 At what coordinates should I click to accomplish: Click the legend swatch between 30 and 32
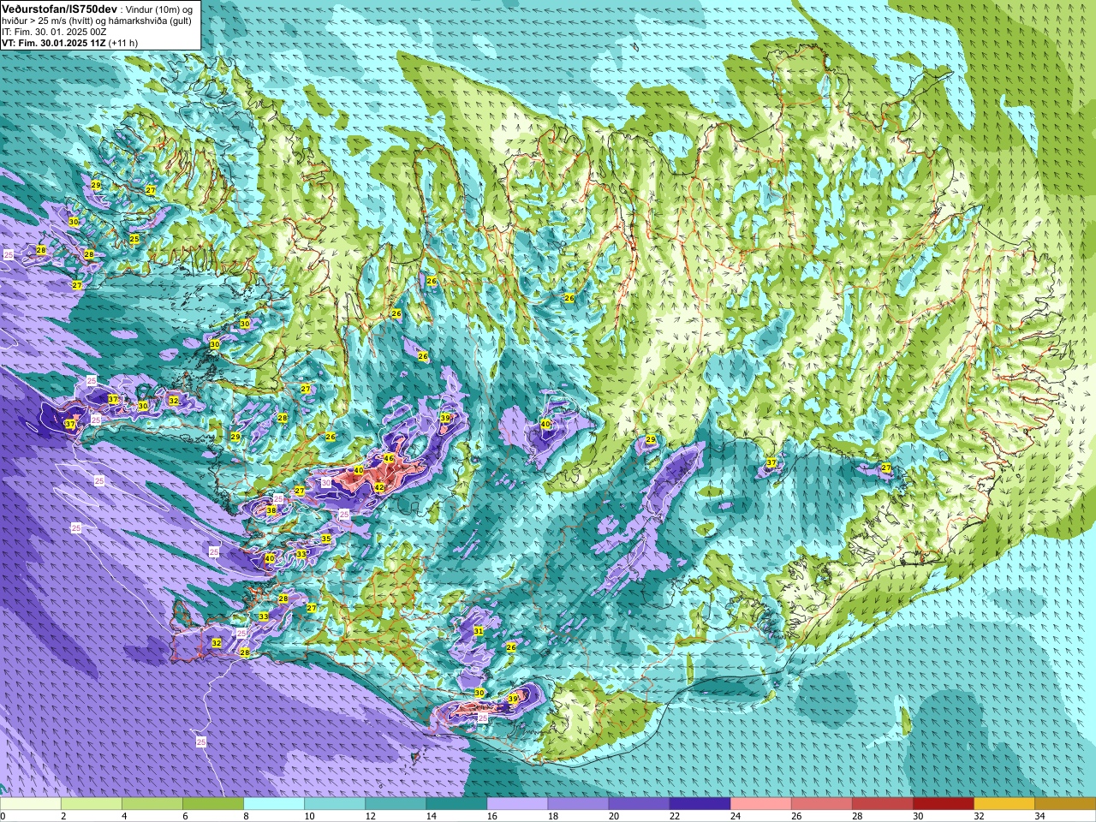pyautogui.click(x=943, y=804)
